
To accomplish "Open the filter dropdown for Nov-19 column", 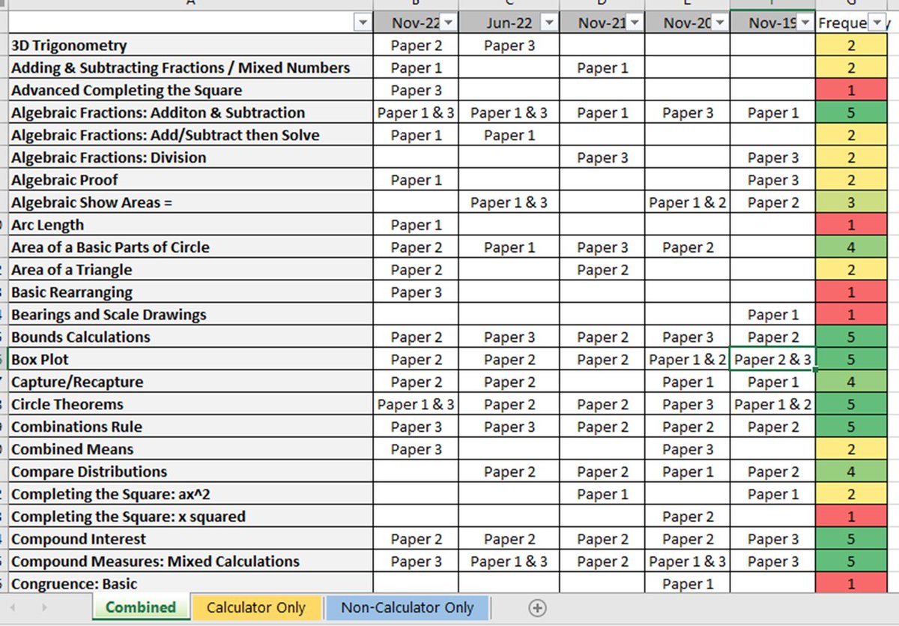I will 805,23.
